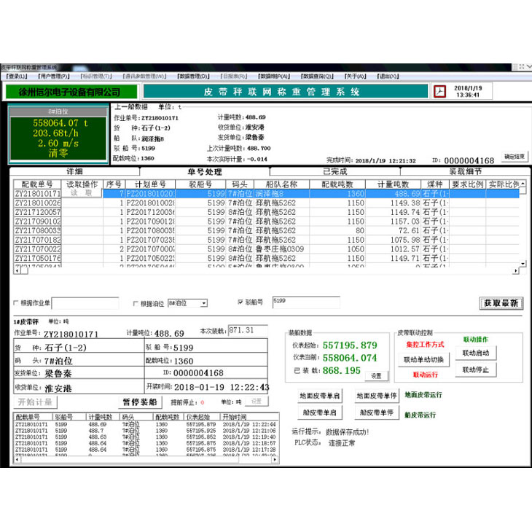Click the 暂停装船 button
The width and height of the screenshot is (532, 532).
pyautogui.click(x=140, y=402)
